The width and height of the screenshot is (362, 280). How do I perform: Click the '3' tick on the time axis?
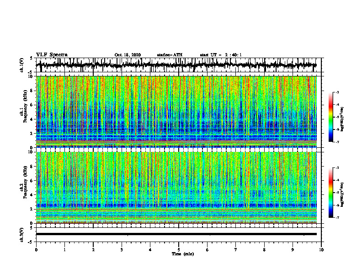point(122,250)
